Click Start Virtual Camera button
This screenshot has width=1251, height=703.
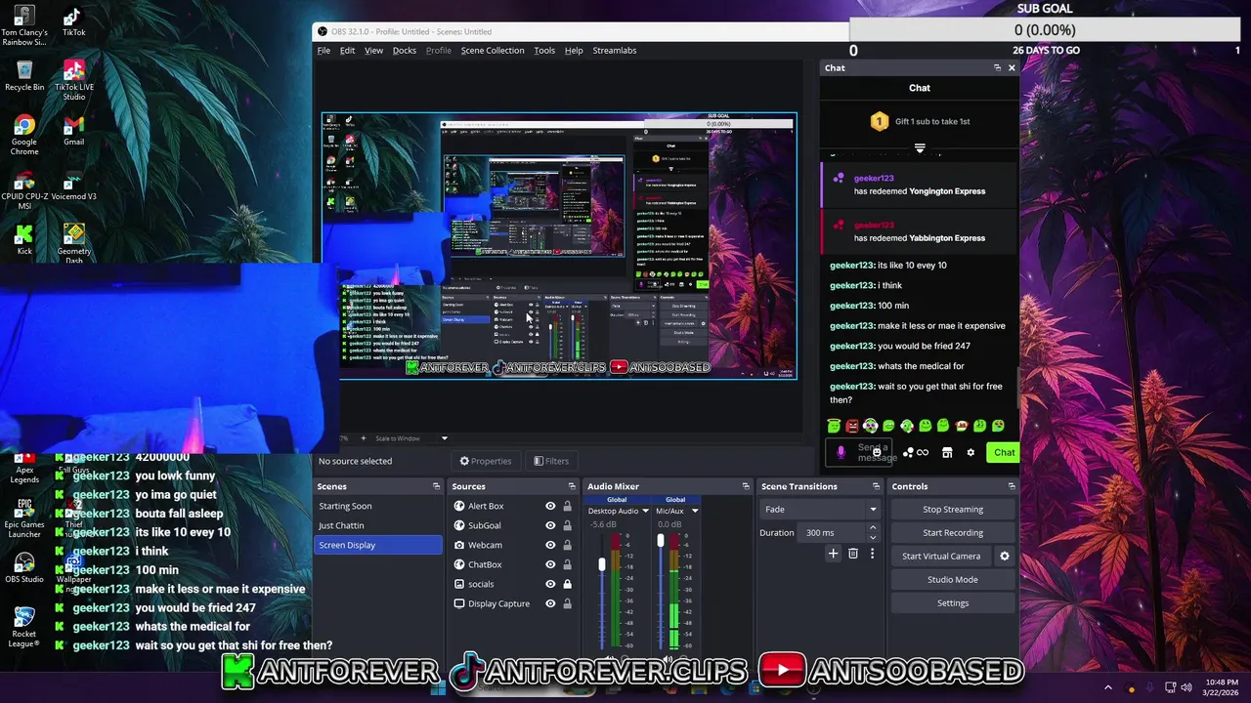point(941,556)
